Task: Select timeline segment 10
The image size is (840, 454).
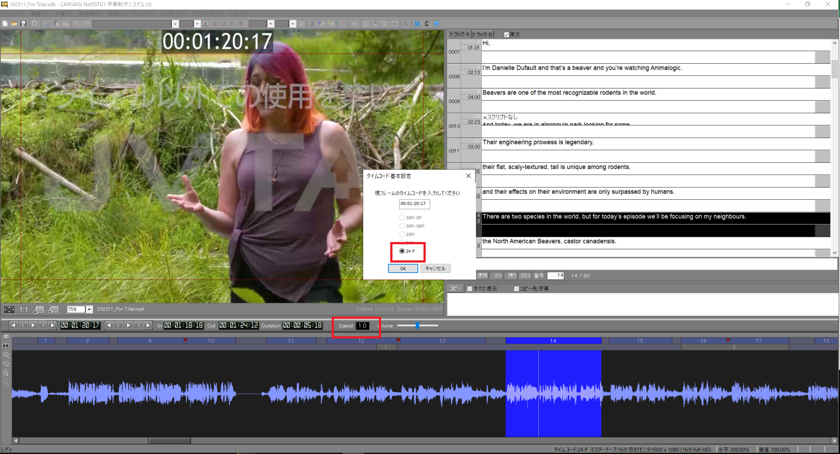Action: (211, 341)
